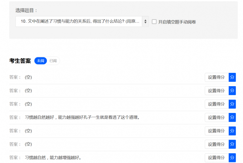Enable 开启填空题手动阅卷 checkbox

coord(154,22)
